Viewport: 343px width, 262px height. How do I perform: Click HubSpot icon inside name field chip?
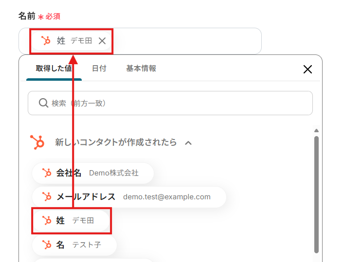click(x=46, y=41)
